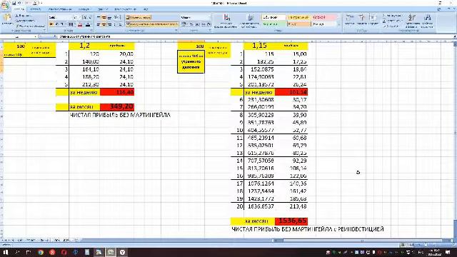Toggle Underline formatting
Screen dimensions: 457x257
(63, 25)
